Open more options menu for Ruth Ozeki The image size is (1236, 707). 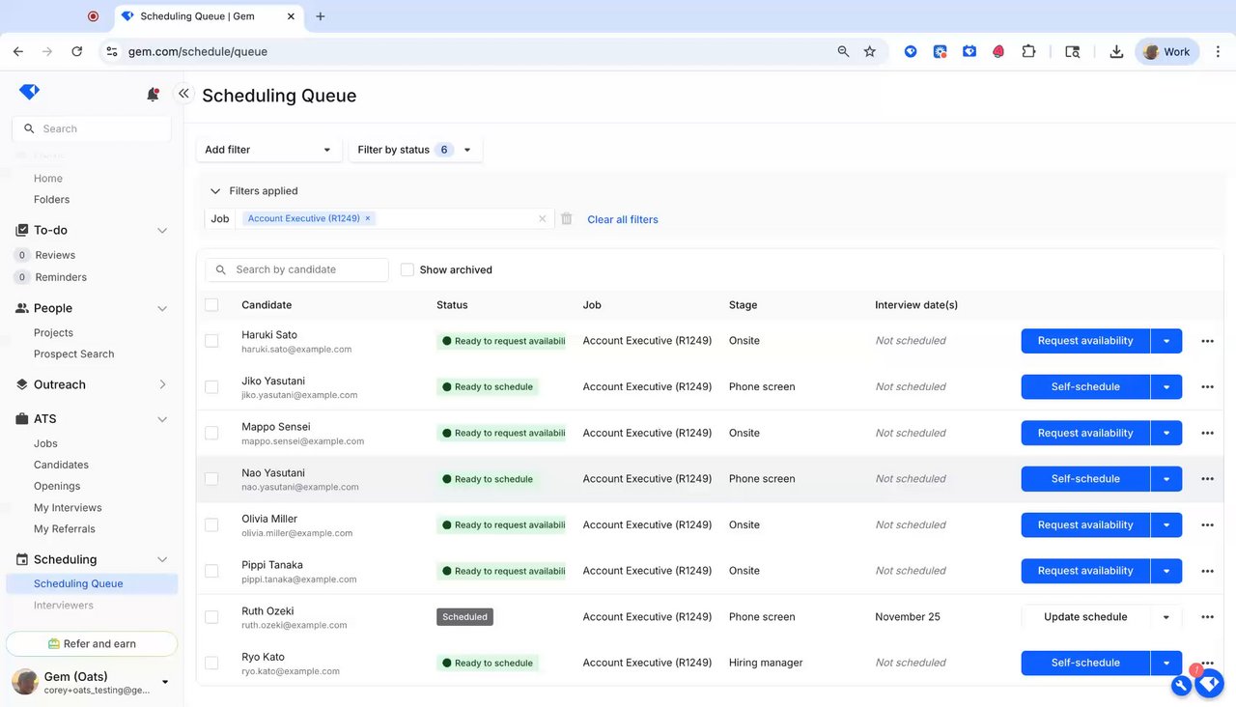pyautogui.click(x=1207, y=617)
